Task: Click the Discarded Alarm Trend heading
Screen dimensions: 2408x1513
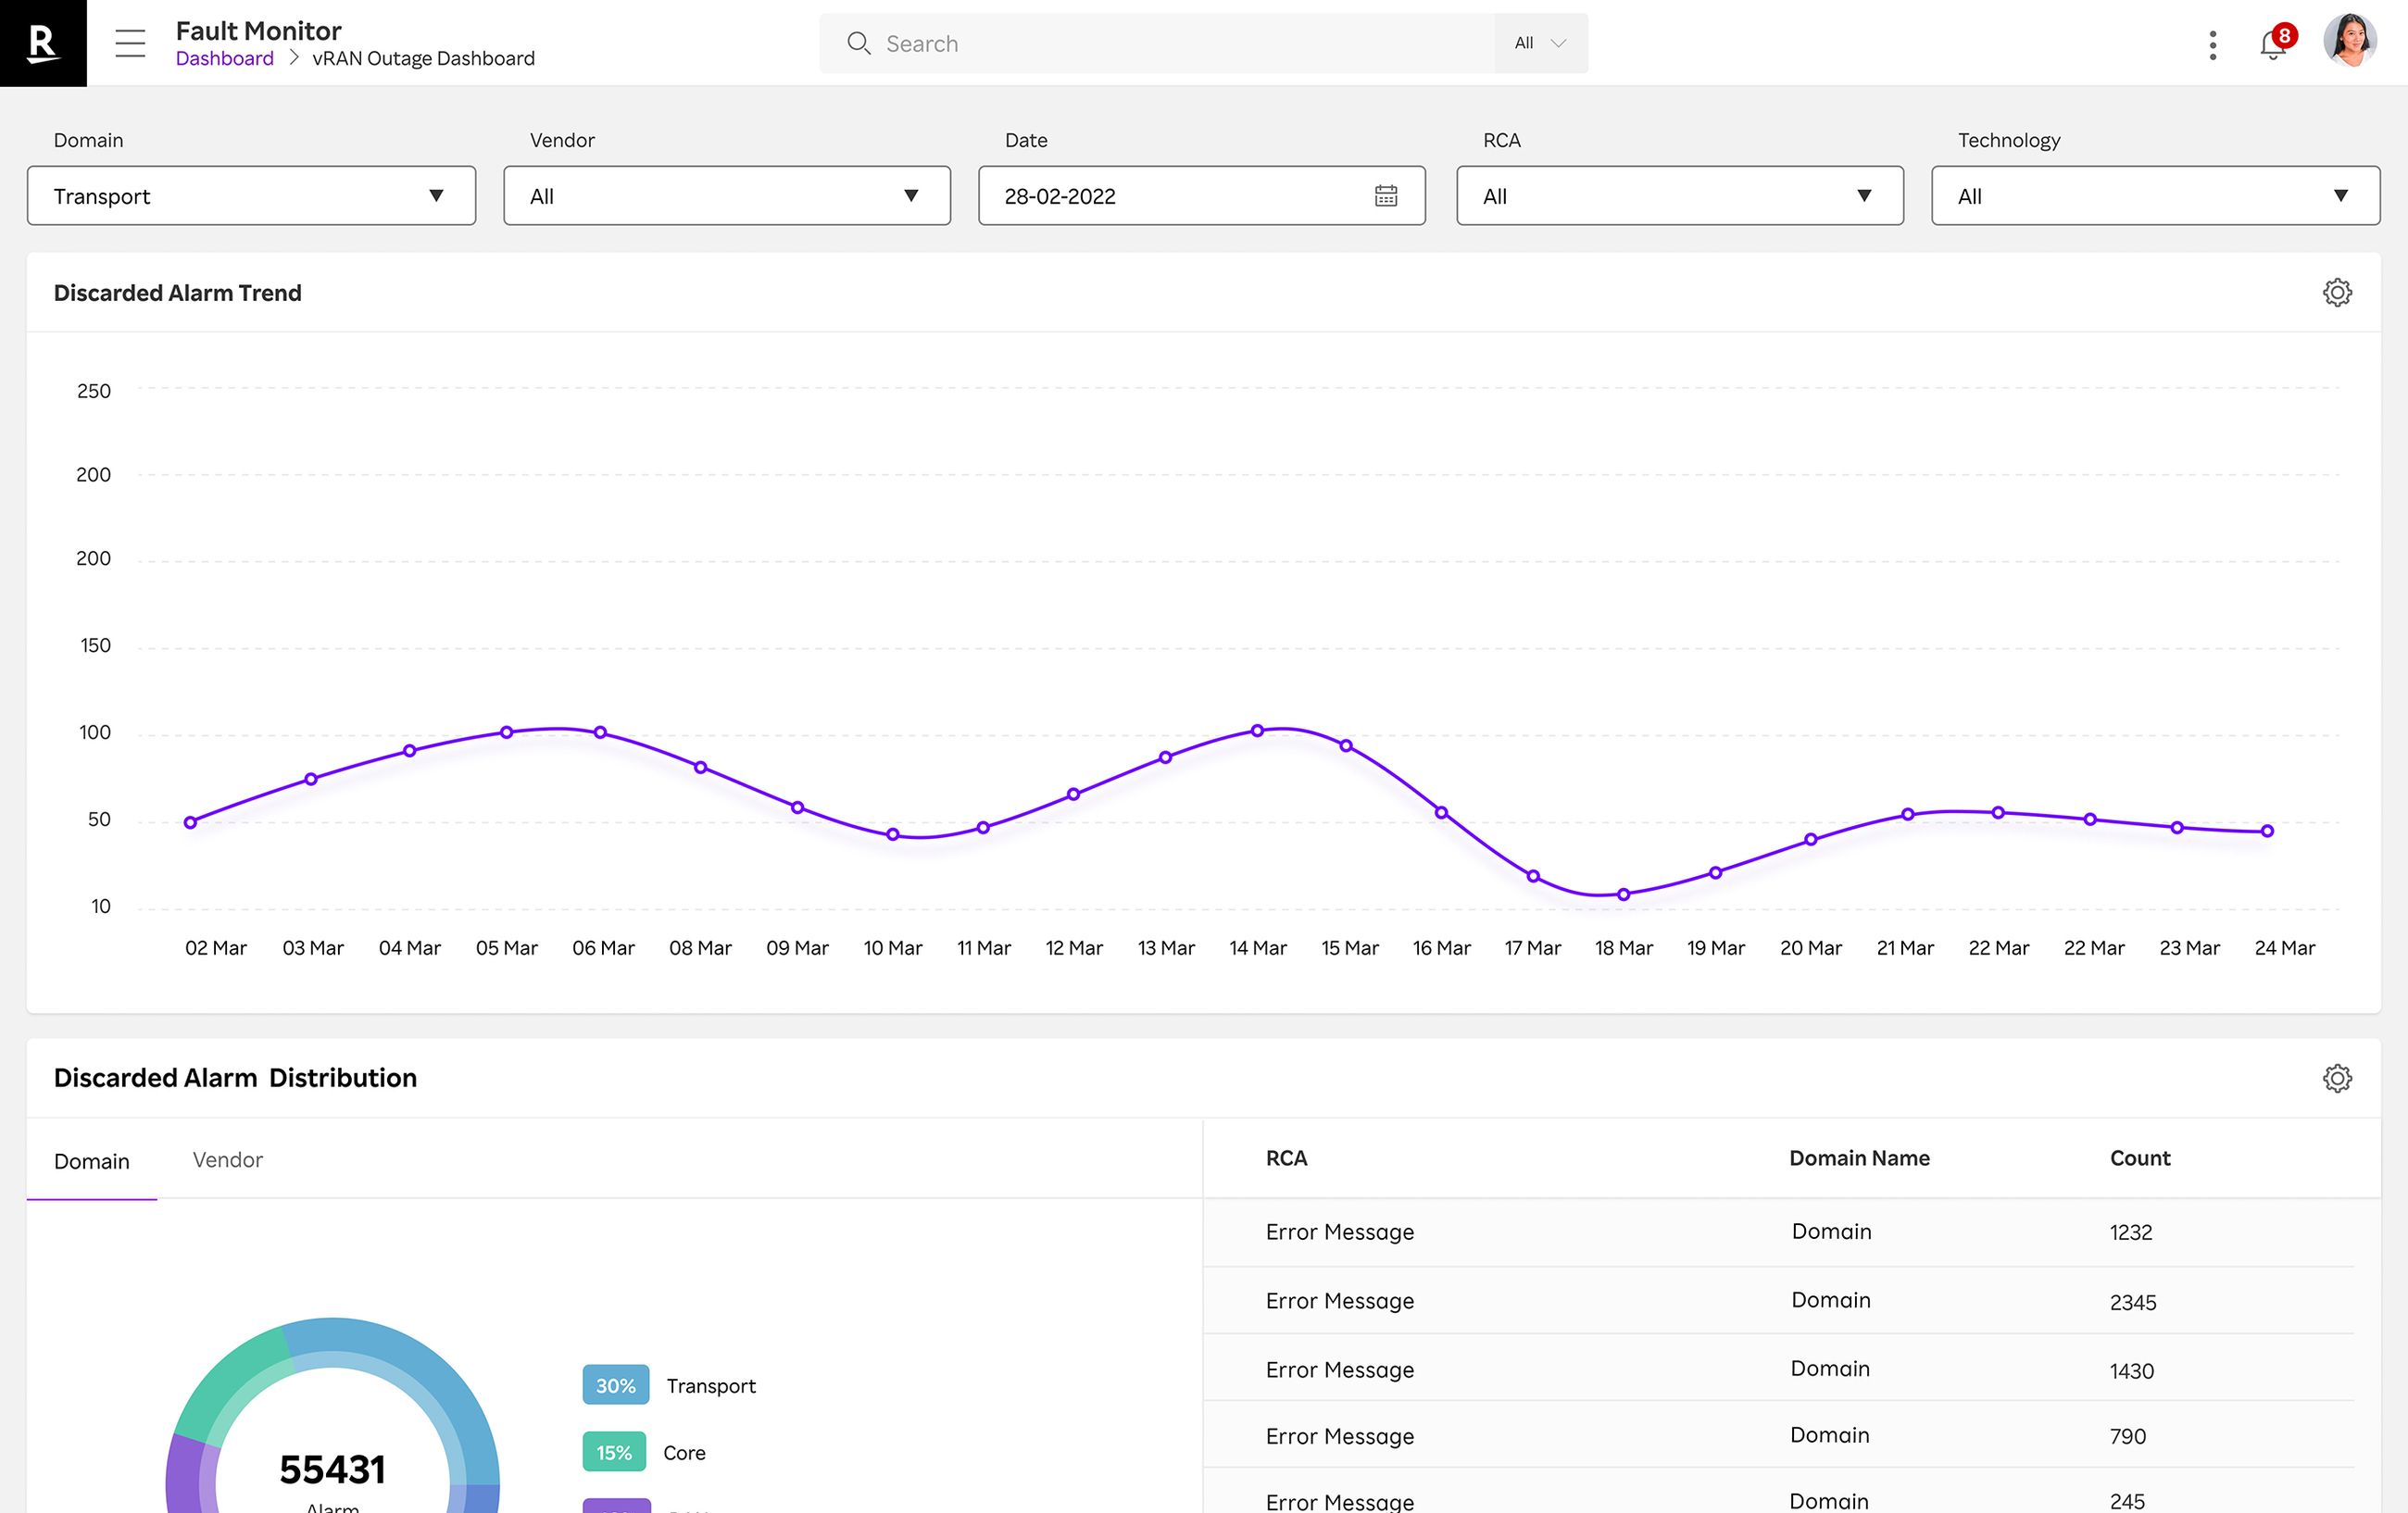Action: click(x=177, y=293)
